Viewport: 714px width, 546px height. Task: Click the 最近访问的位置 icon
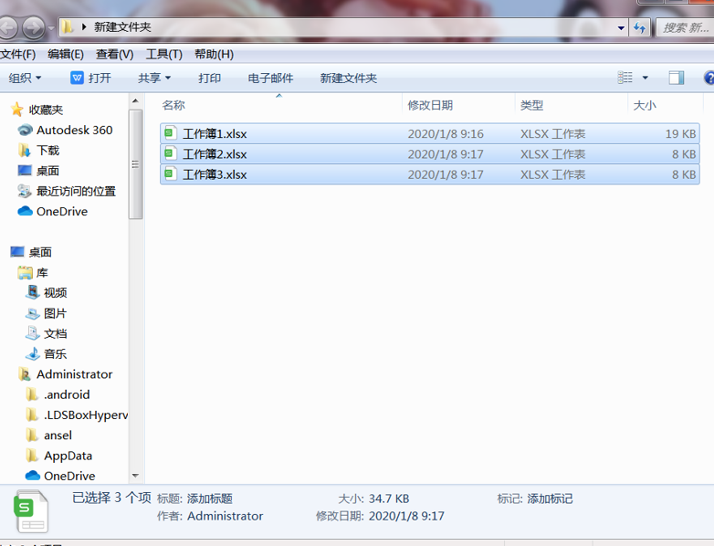coord(24,191)
